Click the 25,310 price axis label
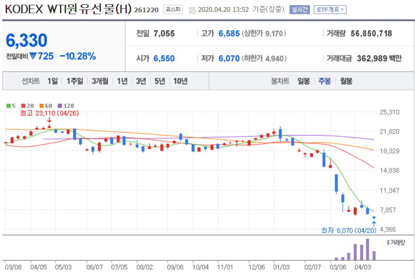 (x=390, y=112)
